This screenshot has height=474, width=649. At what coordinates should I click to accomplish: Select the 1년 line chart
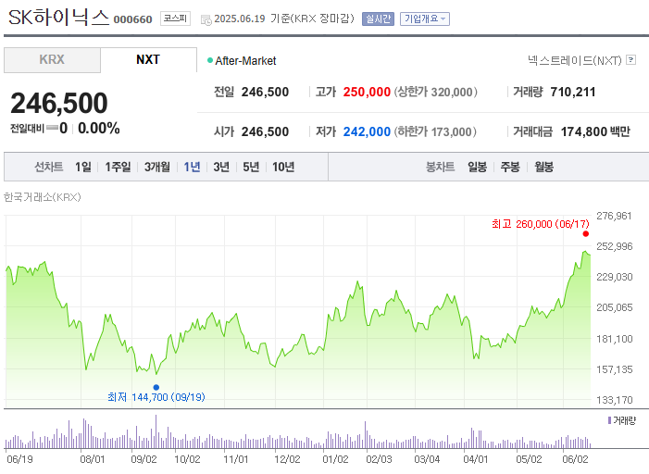(x=192, y=167)
